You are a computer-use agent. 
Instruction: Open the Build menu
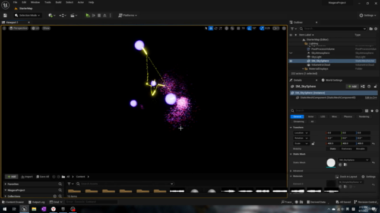(x=58, y=2)
